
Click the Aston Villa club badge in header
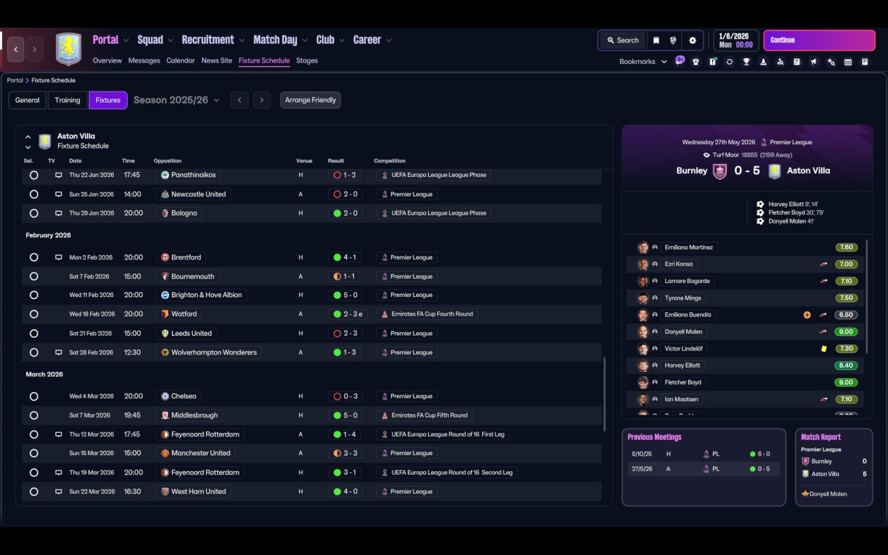point(68,49)
